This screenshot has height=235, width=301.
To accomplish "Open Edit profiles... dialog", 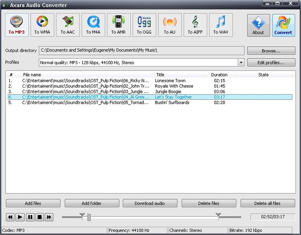I will click(x=271, y=63).
